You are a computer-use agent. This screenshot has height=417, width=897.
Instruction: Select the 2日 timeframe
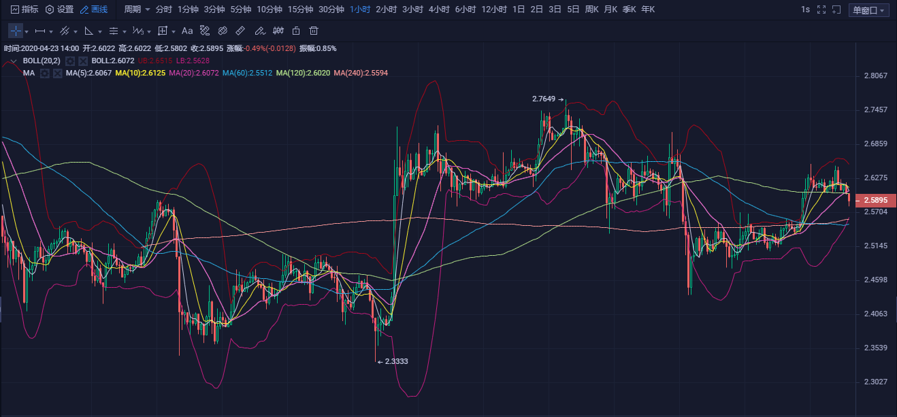point(537,10)
